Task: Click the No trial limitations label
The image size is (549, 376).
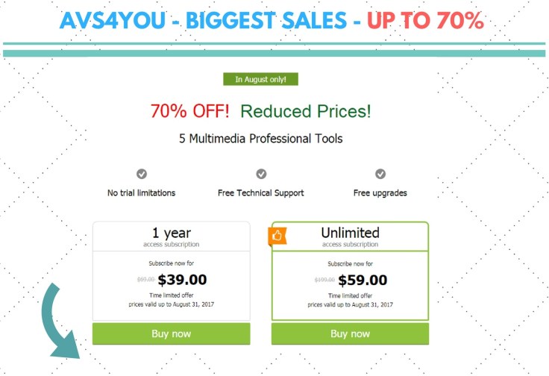Action: click(142, 193)
